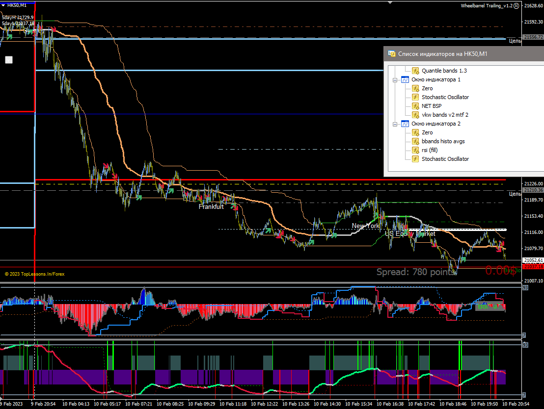This screenshot has height=409, width=544.
Task: Collapse the Окно индикатора 2 tree node
Action: 395,124
